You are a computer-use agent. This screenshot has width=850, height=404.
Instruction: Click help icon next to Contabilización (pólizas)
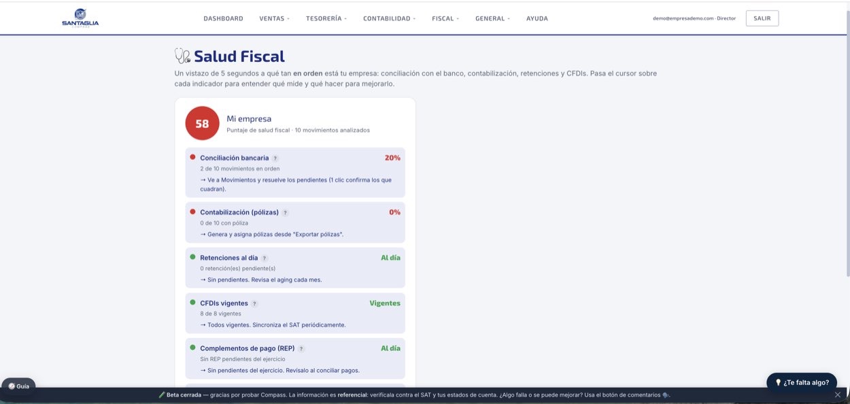click(x=285, y=212)
